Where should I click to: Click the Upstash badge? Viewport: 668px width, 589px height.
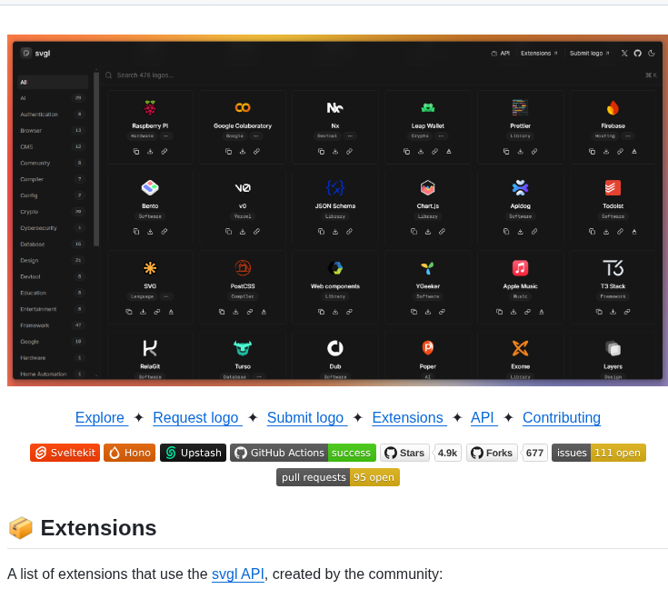193,453
